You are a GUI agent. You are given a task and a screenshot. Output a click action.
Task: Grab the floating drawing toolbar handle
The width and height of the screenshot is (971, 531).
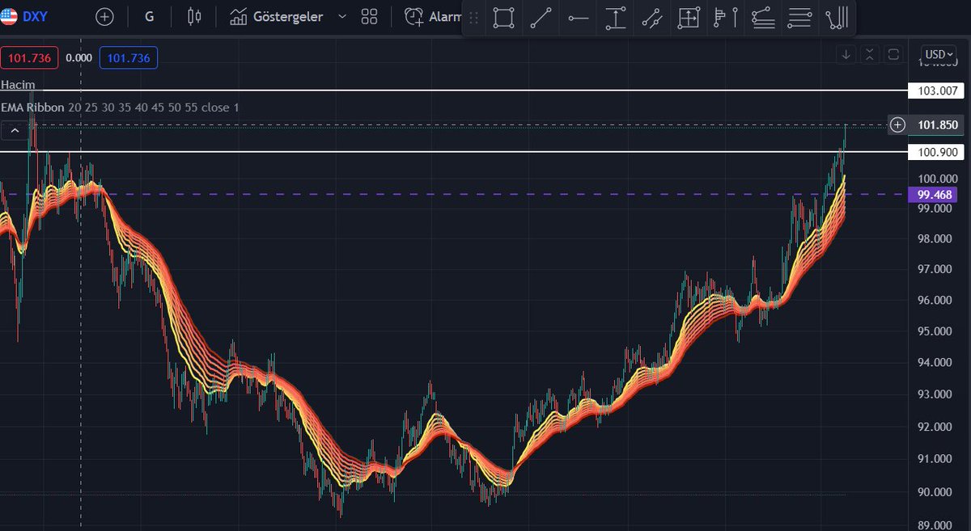474,18
